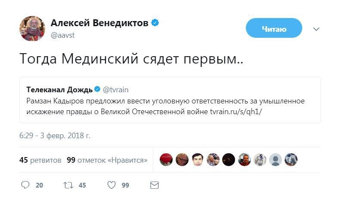Open the tweet options chevron menu

coord(316,29)
